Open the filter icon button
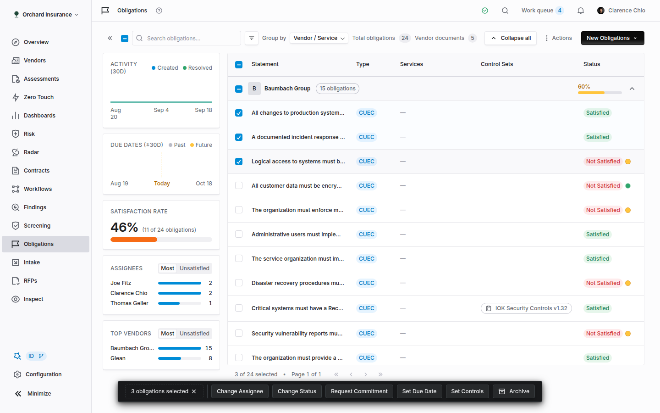 (252, 38)
